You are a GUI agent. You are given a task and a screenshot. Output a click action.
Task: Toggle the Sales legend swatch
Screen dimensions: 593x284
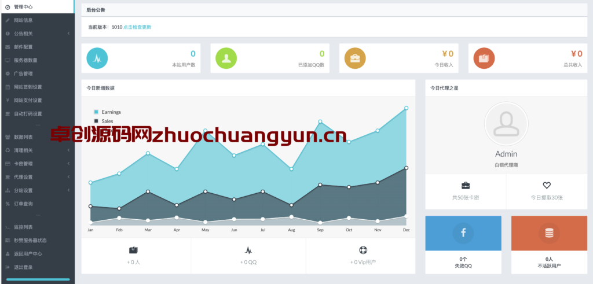click(x=96, y=121)
